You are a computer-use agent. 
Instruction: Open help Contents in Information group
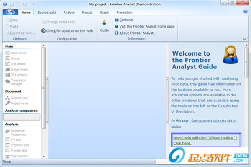124,20
